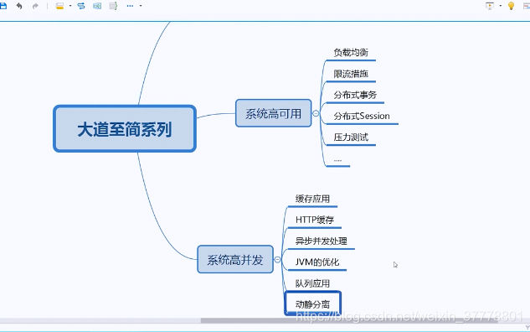Collapse the 系统高可用 branch
Image resolution: width=530 pixels, height=332 pixels.
tap(316, 113)
